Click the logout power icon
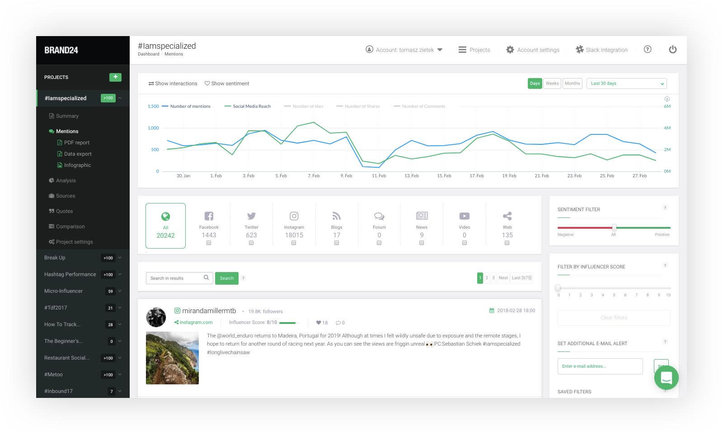Viewport: 723px width, 434px height. coord(673,50)
